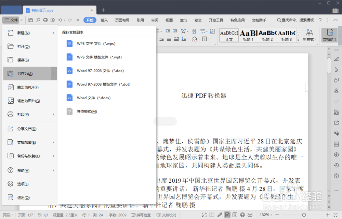Expand 备份与恢复(K) submenu arrow
The width and height of the screenshot is (342, 219).
[x=53, y=156]
